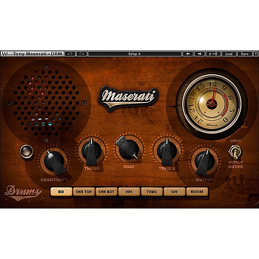Open the Setup A preset field
This screenshot has width=259, height=259.
coord(135,54)
